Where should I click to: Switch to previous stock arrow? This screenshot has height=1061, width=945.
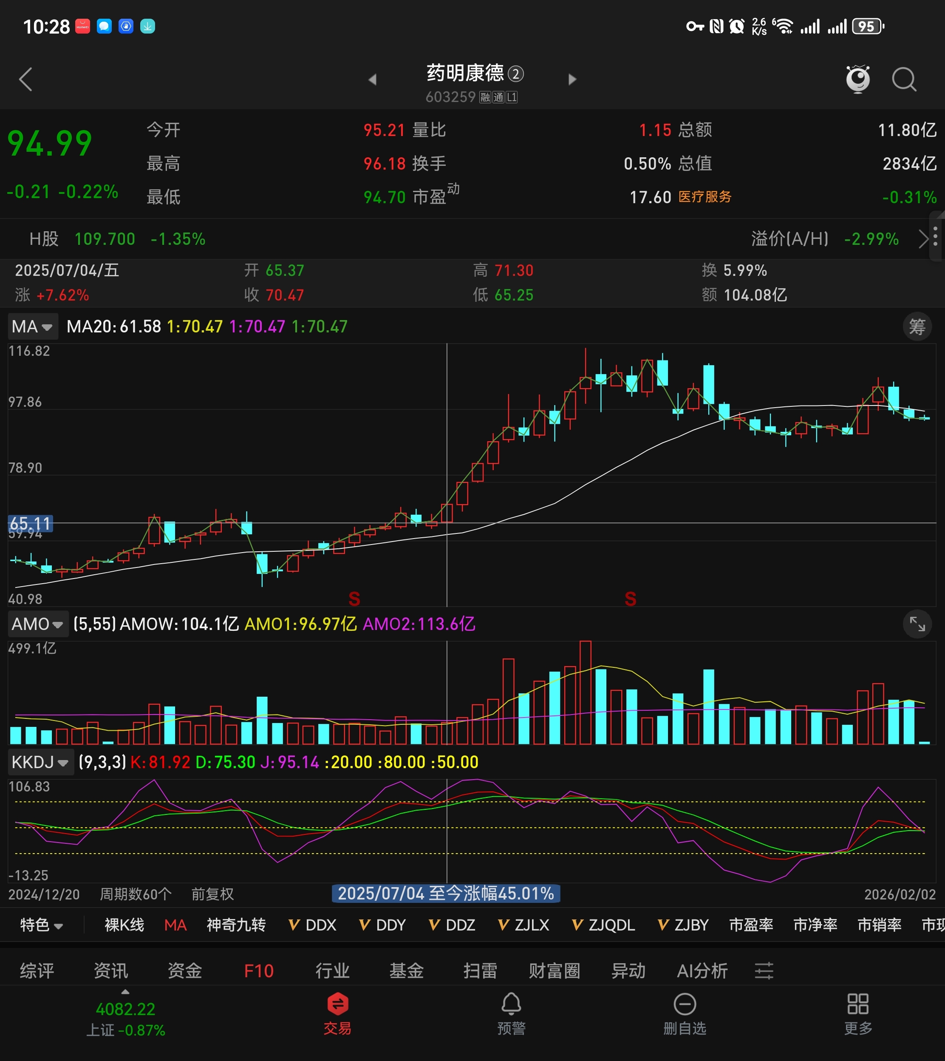[372, 79]
